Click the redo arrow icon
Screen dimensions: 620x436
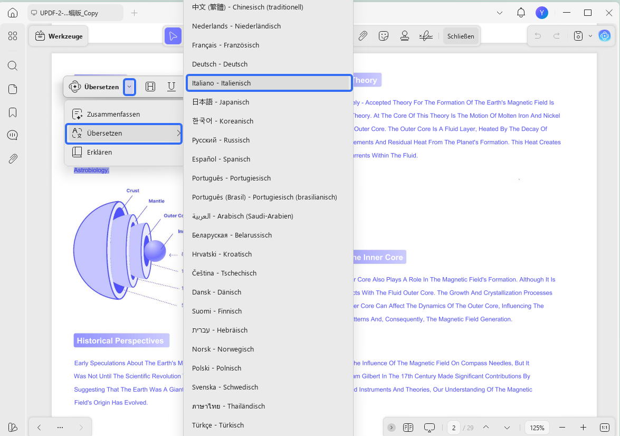pyautogui.click(x=557, y=36)
